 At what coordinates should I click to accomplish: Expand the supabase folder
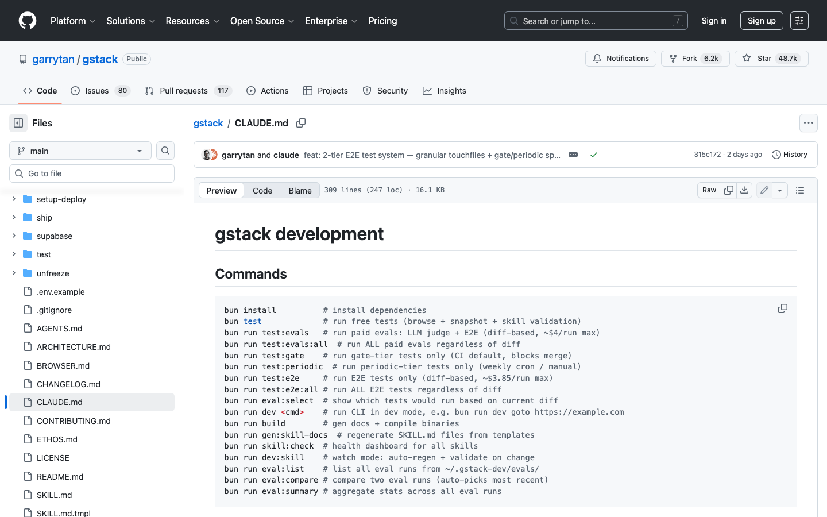click(x=14, y=236)
